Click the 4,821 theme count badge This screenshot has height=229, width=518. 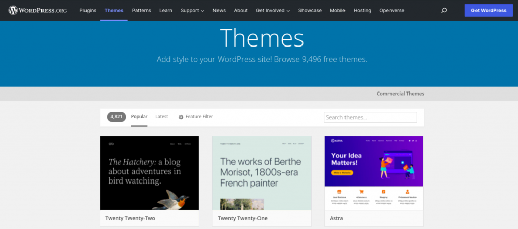pyautogui.click(x=116, y=117)
